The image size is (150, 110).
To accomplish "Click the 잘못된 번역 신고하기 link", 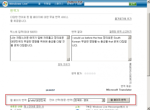I will (120, 31).
